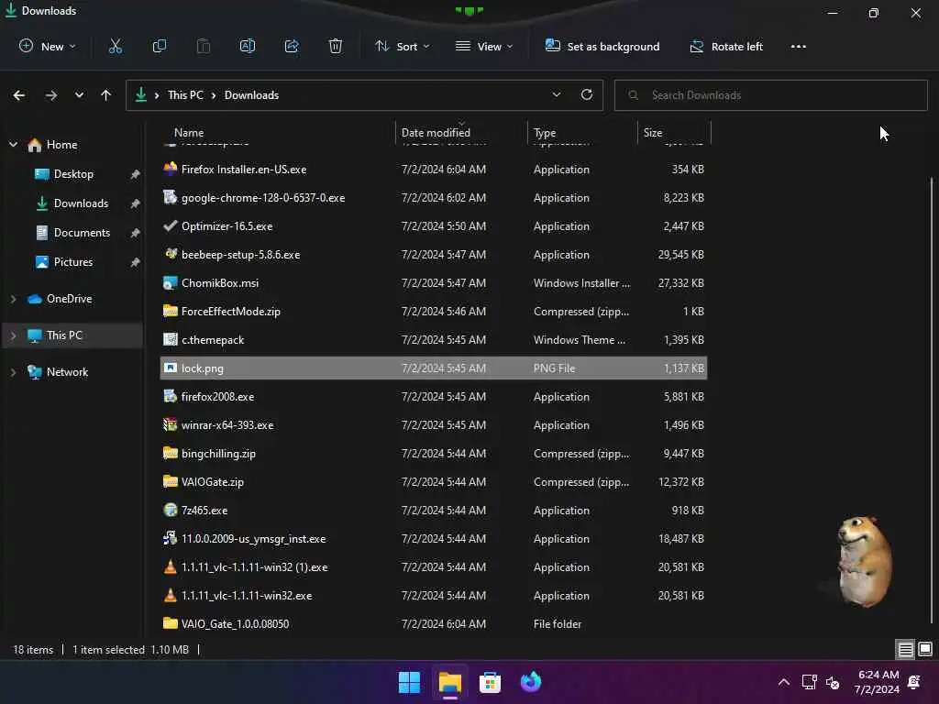Image resolution: width=939 pixels, height=704 pixels.
Task: Open the View dropdown
Action: [484, 46]
